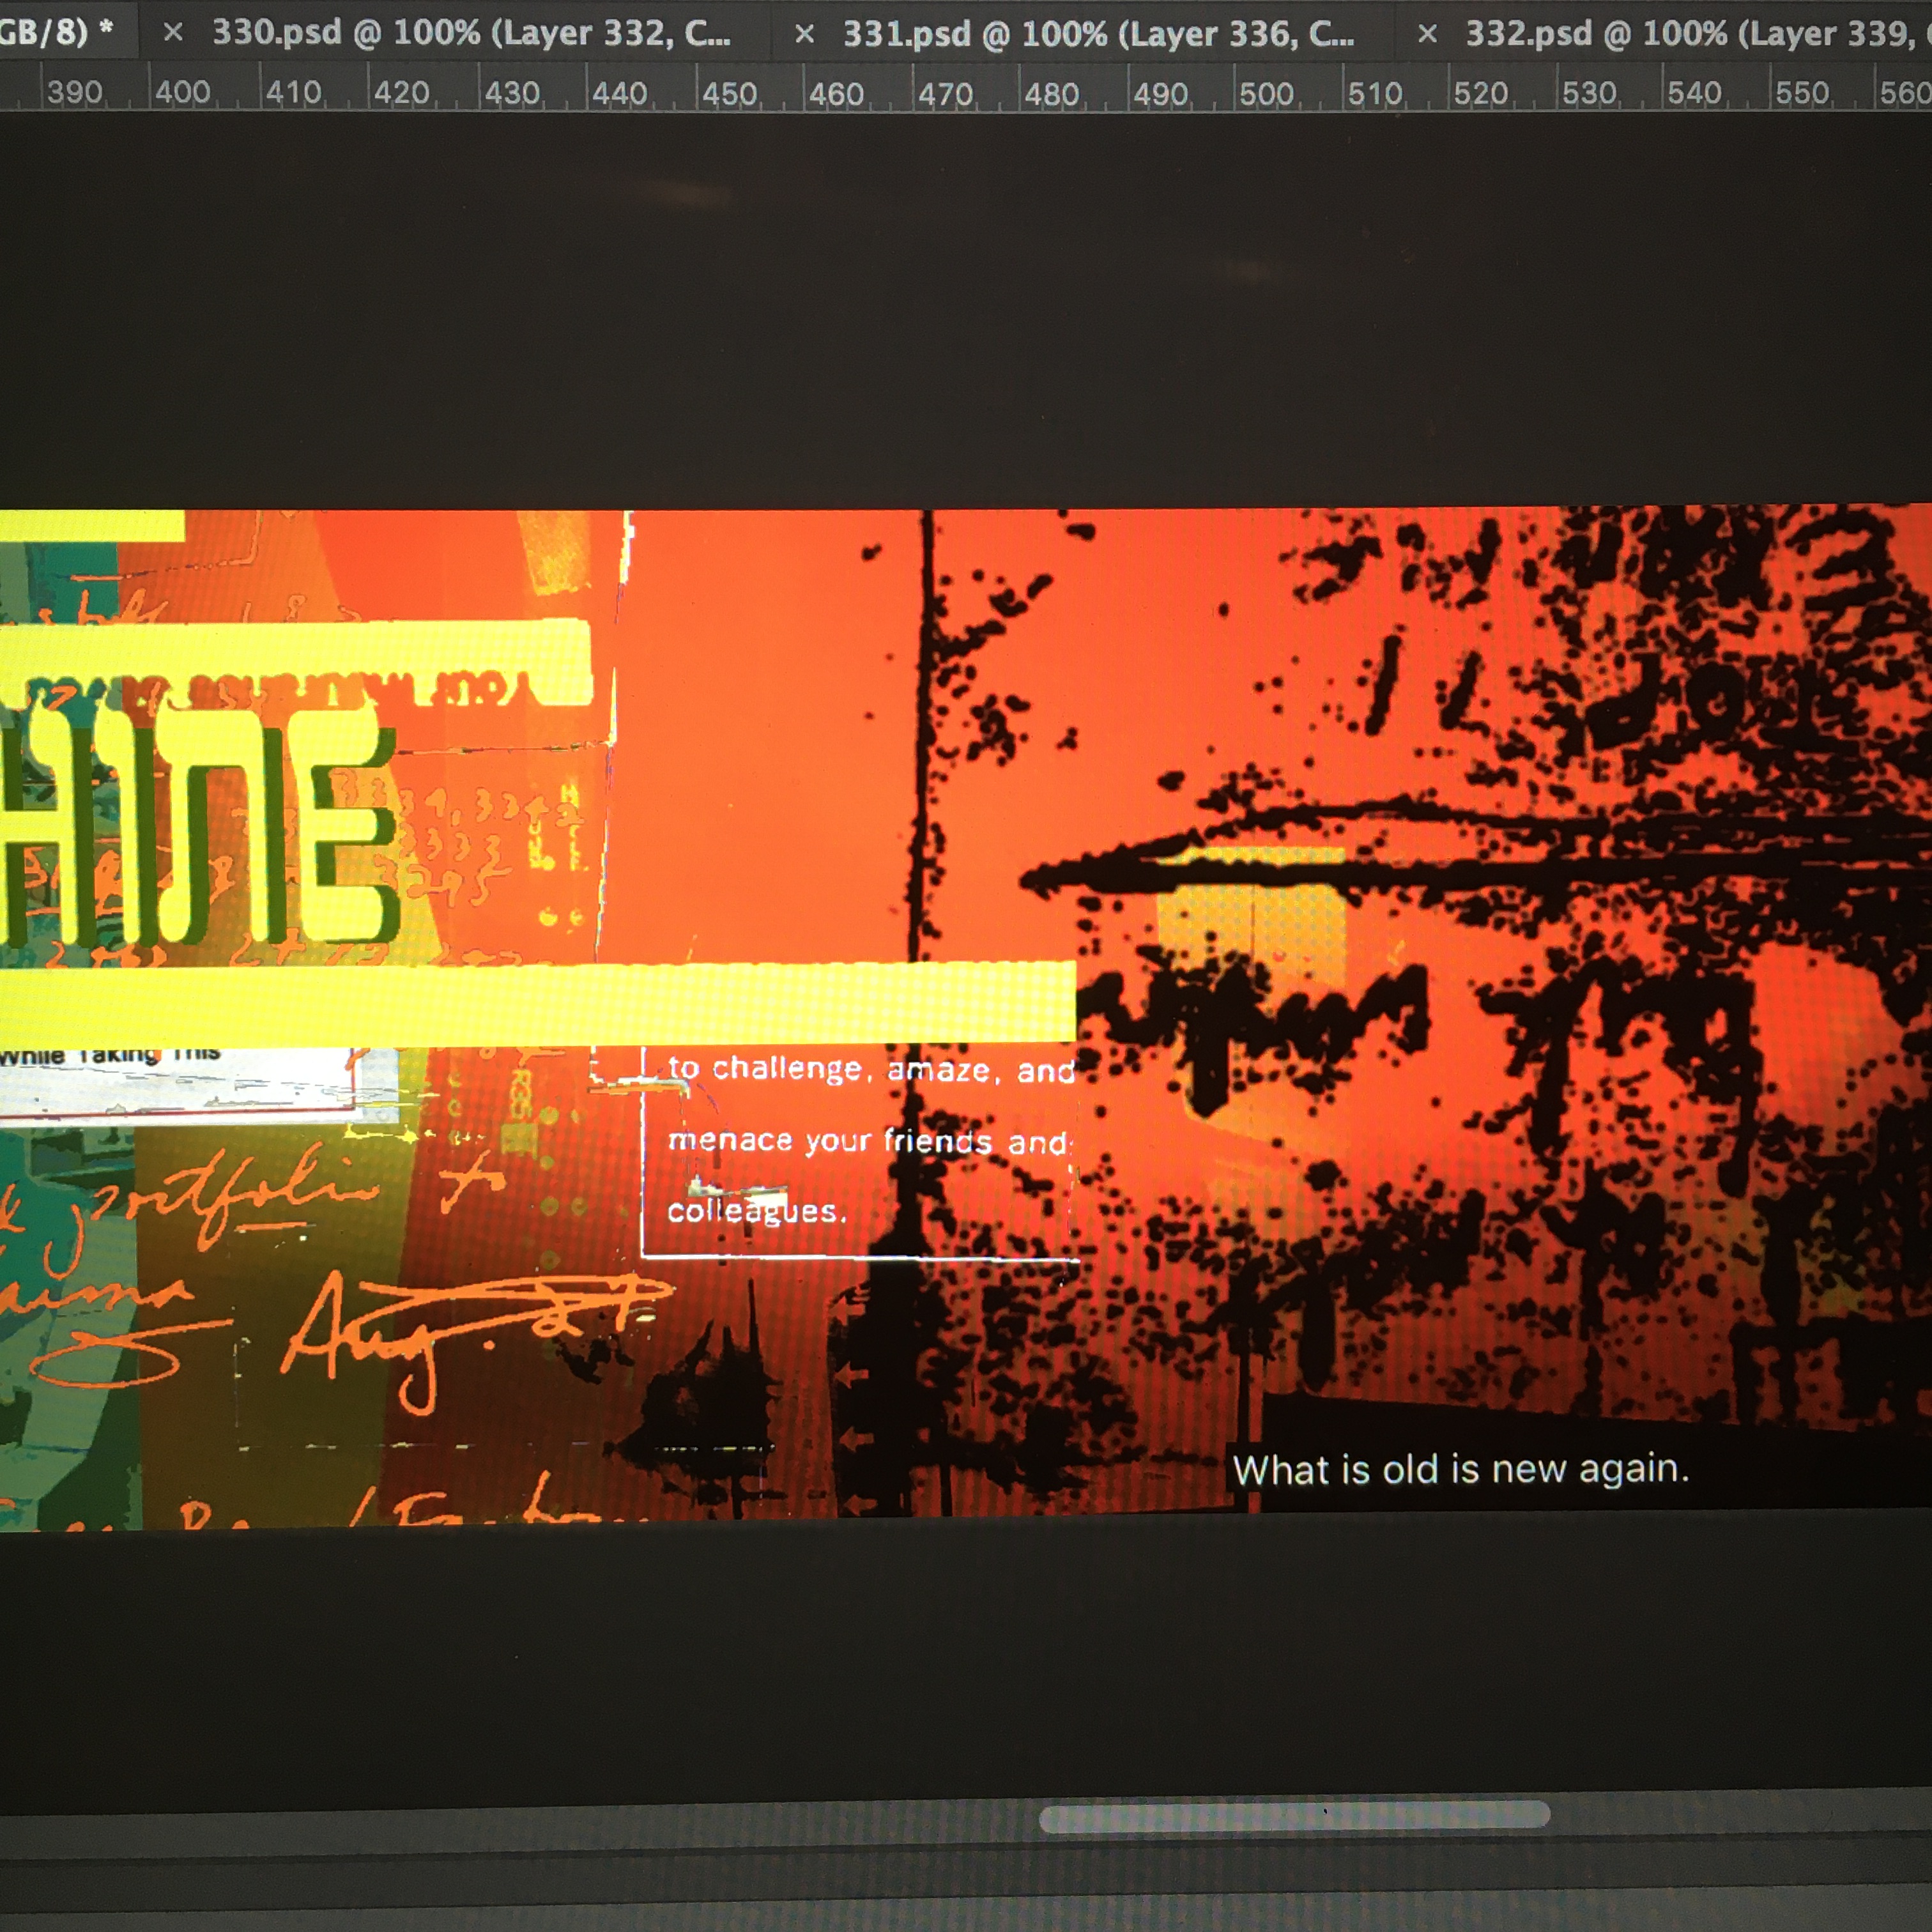Close the 331.psd tab with its X
This screenshot has height=1932, width=1932.
804,35
